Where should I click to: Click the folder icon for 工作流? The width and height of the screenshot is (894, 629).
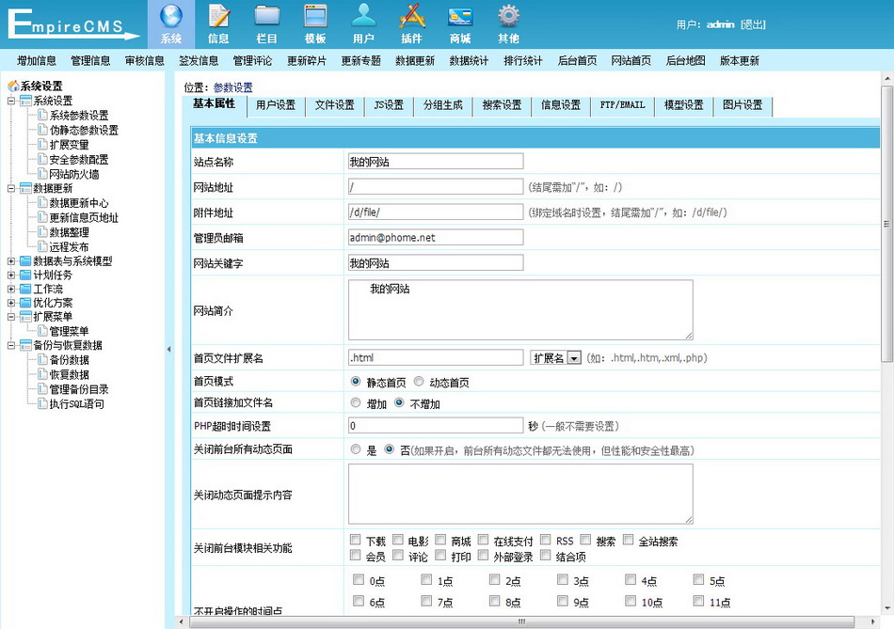pyautogui.click(x=25, y=289)
